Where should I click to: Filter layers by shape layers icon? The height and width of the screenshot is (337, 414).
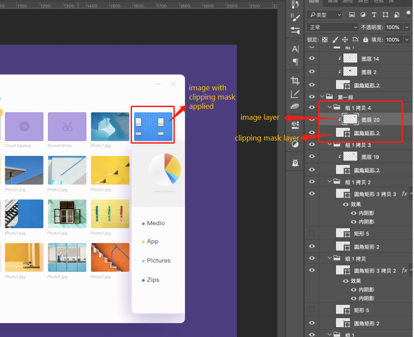pos(385,15)
